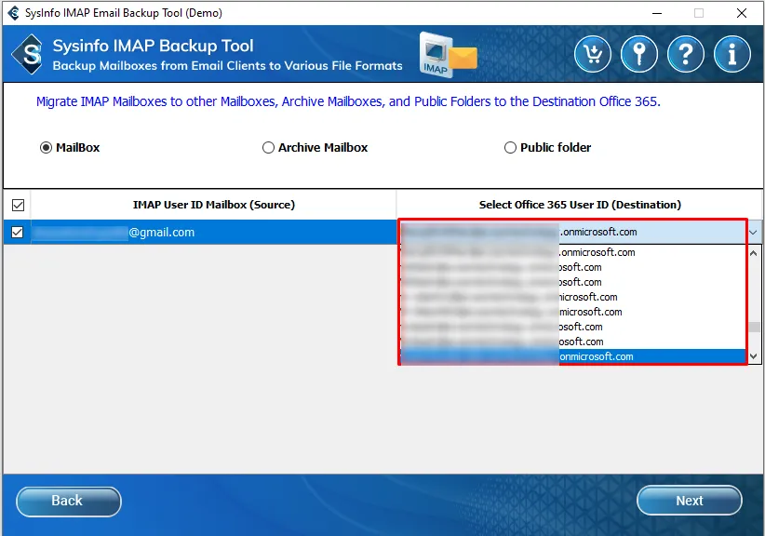Choose the Archive Mailbox option
This screenshot has height=536, width=765.
tap(269, 148)
